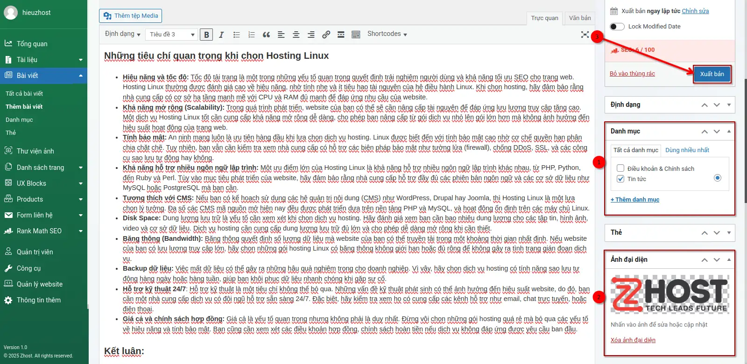Move the Ảnh đại diện panel up
This screenshot has width=747, height=364.
[x=705, y=260]
